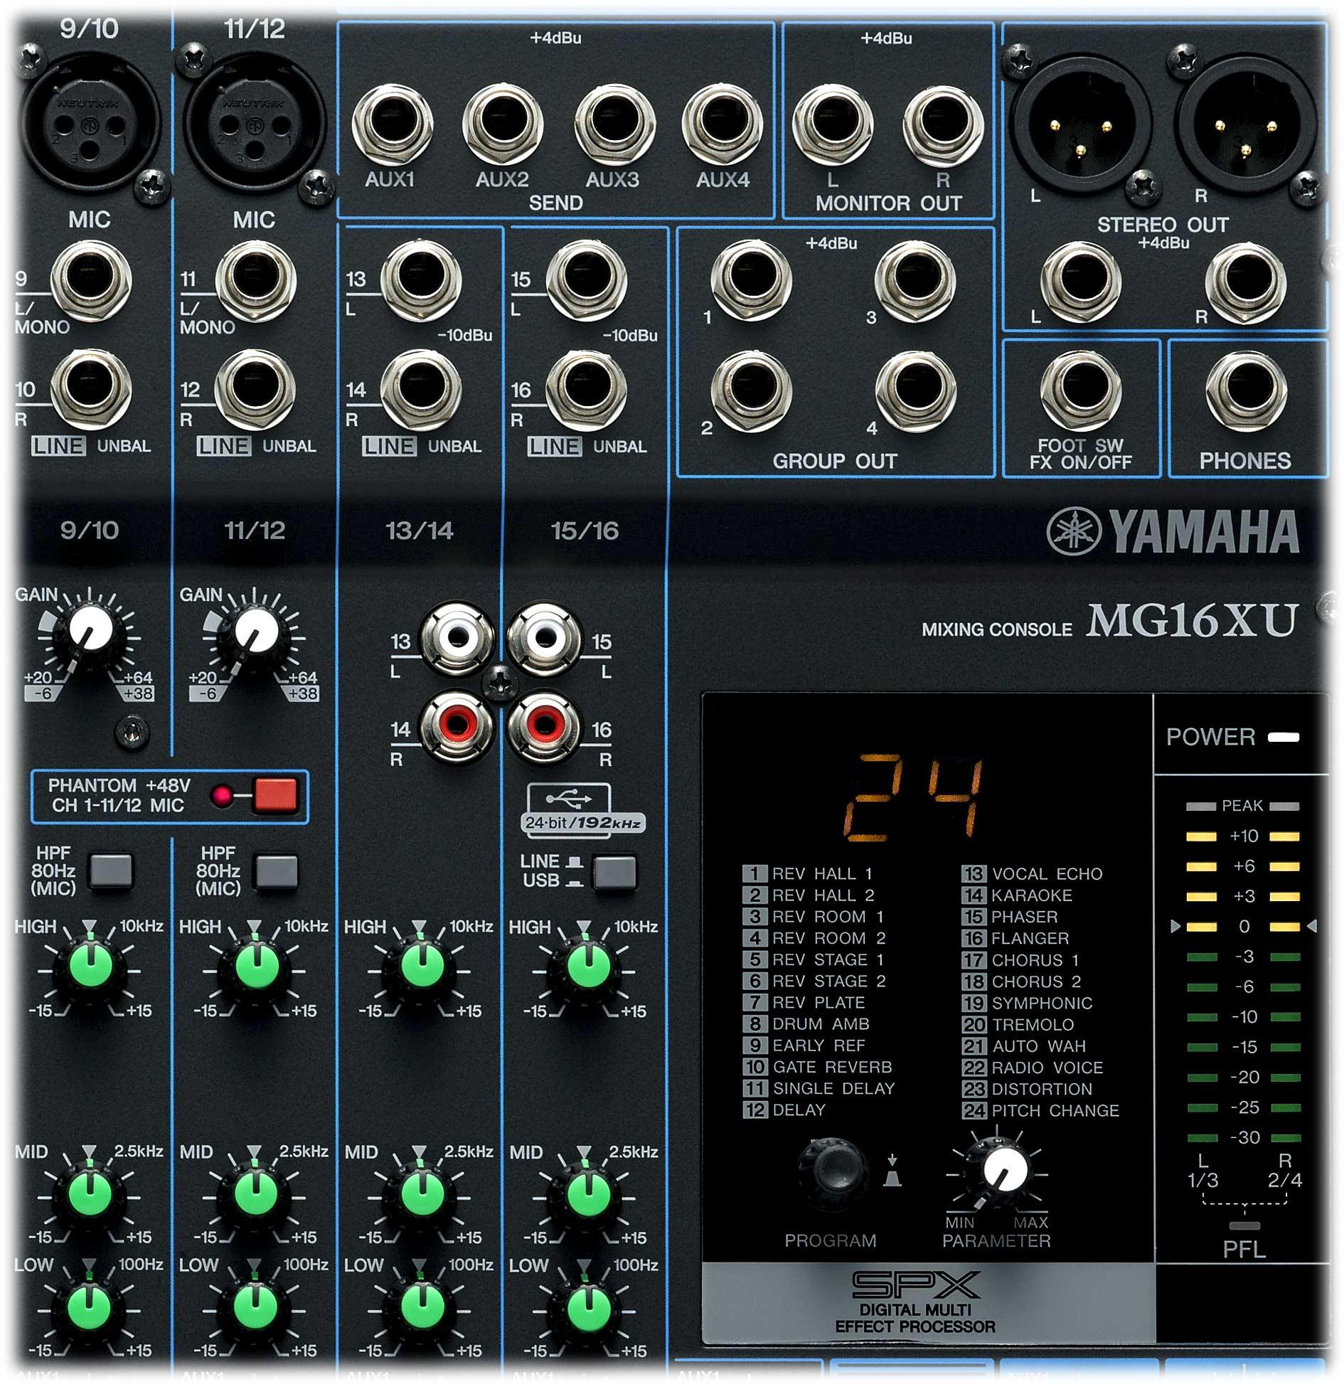Click the AUX4 send jack
1344x1384 pixels.
pyautogui.click(x=722, y=125)
